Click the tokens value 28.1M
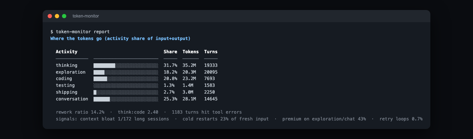 [189, 99]
